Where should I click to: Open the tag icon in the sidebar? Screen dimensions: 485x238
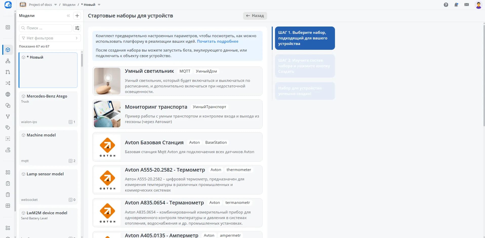click(x=8, y=128)
